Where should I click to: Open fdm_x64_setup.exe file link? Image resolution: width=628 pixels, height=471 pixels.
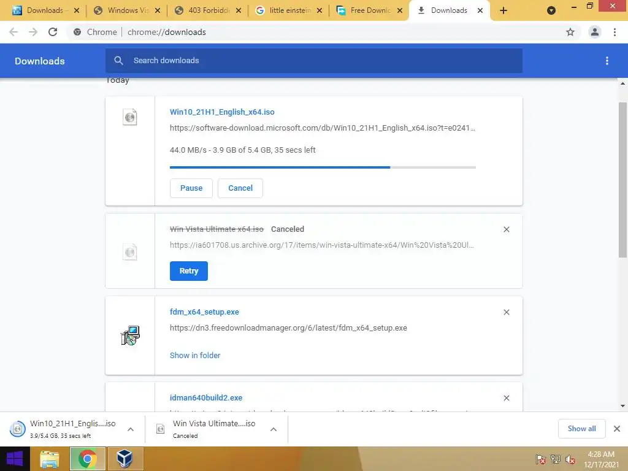(x=204, y=312)
